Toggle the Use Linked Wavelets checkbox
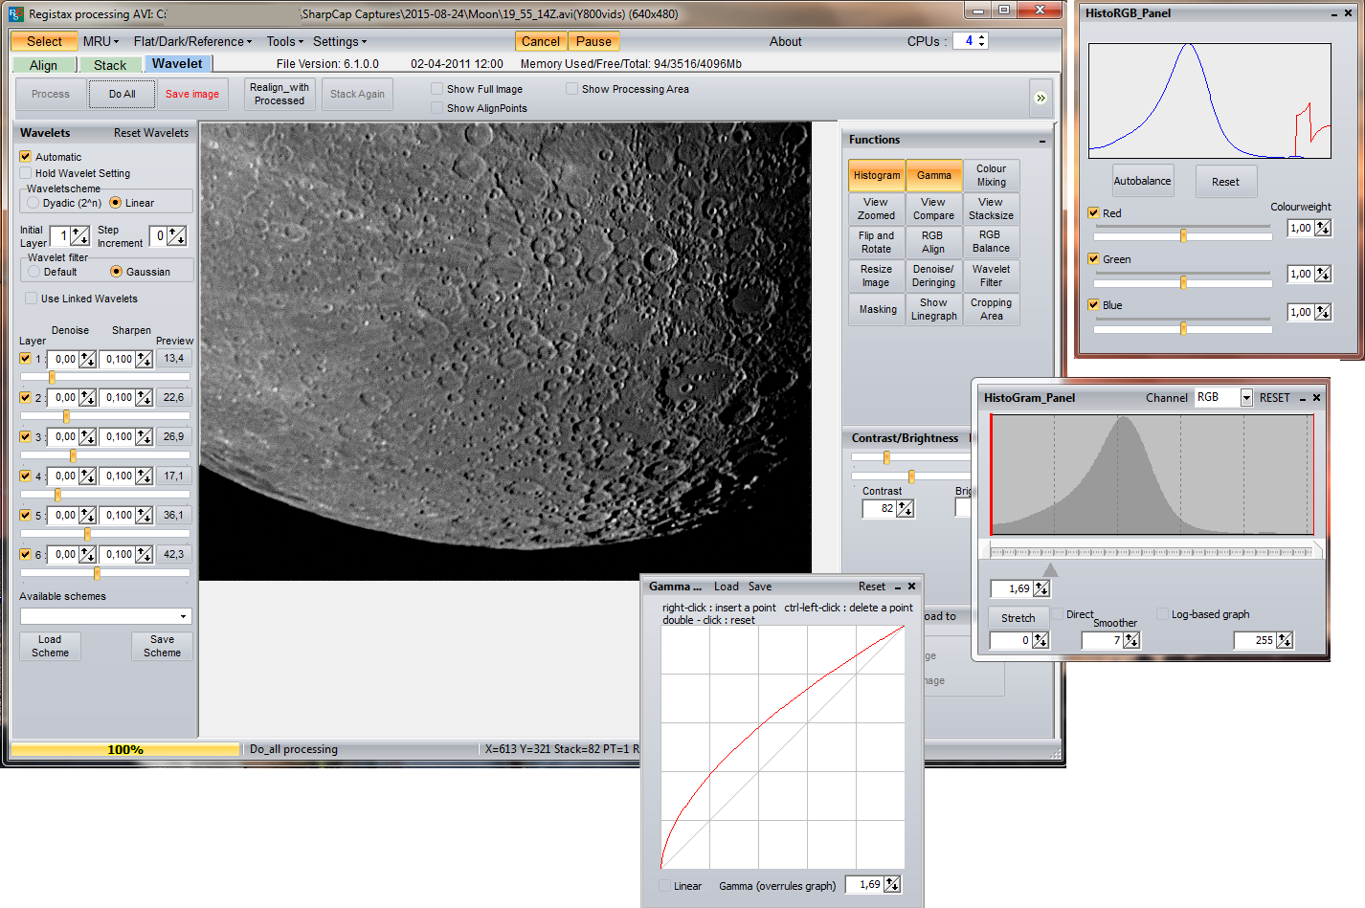This screenshot has width=1365, height=908. pos(32,299)
